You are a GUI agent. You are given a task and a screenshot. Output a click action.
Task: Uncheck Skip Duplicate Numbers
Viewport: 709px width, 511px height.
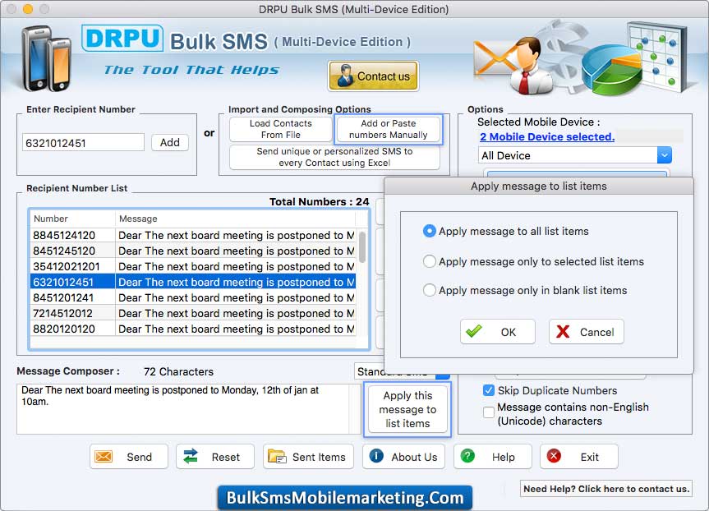click(x=488, y=390)
